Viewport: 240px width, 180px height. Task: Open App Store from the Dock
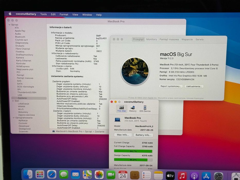[x=206, y=176]
